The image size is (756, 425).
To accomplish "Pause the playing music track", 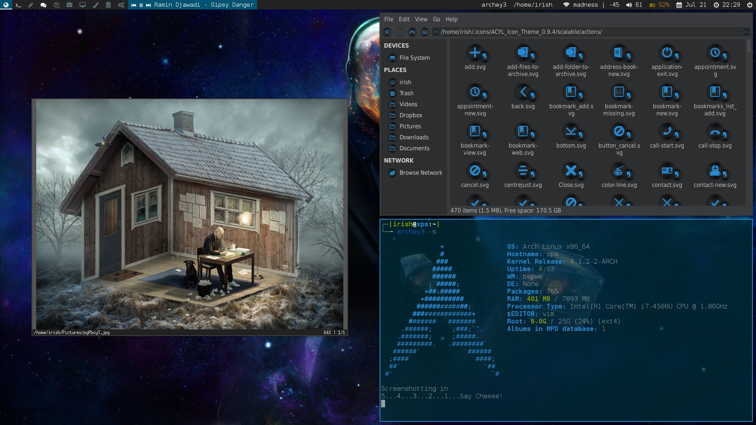I will point(141,5).
